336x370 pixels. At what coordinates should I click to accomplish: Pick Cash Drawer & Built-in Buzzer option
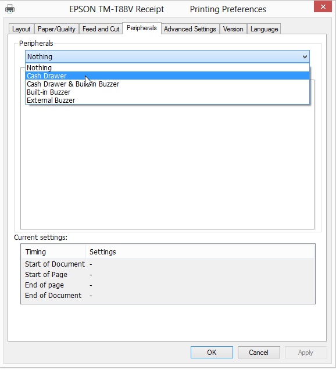[x=167, y=84]
